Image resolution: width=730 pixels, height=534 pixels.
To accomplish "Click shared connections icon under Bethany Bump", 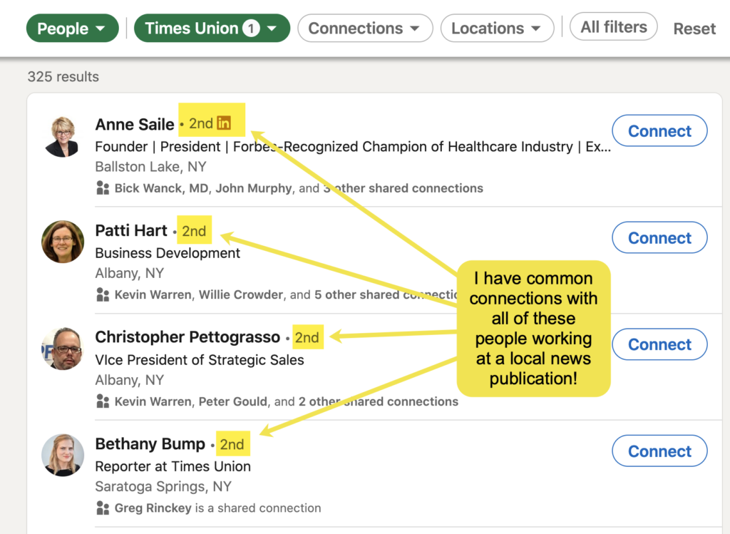I will click(103, 508).
